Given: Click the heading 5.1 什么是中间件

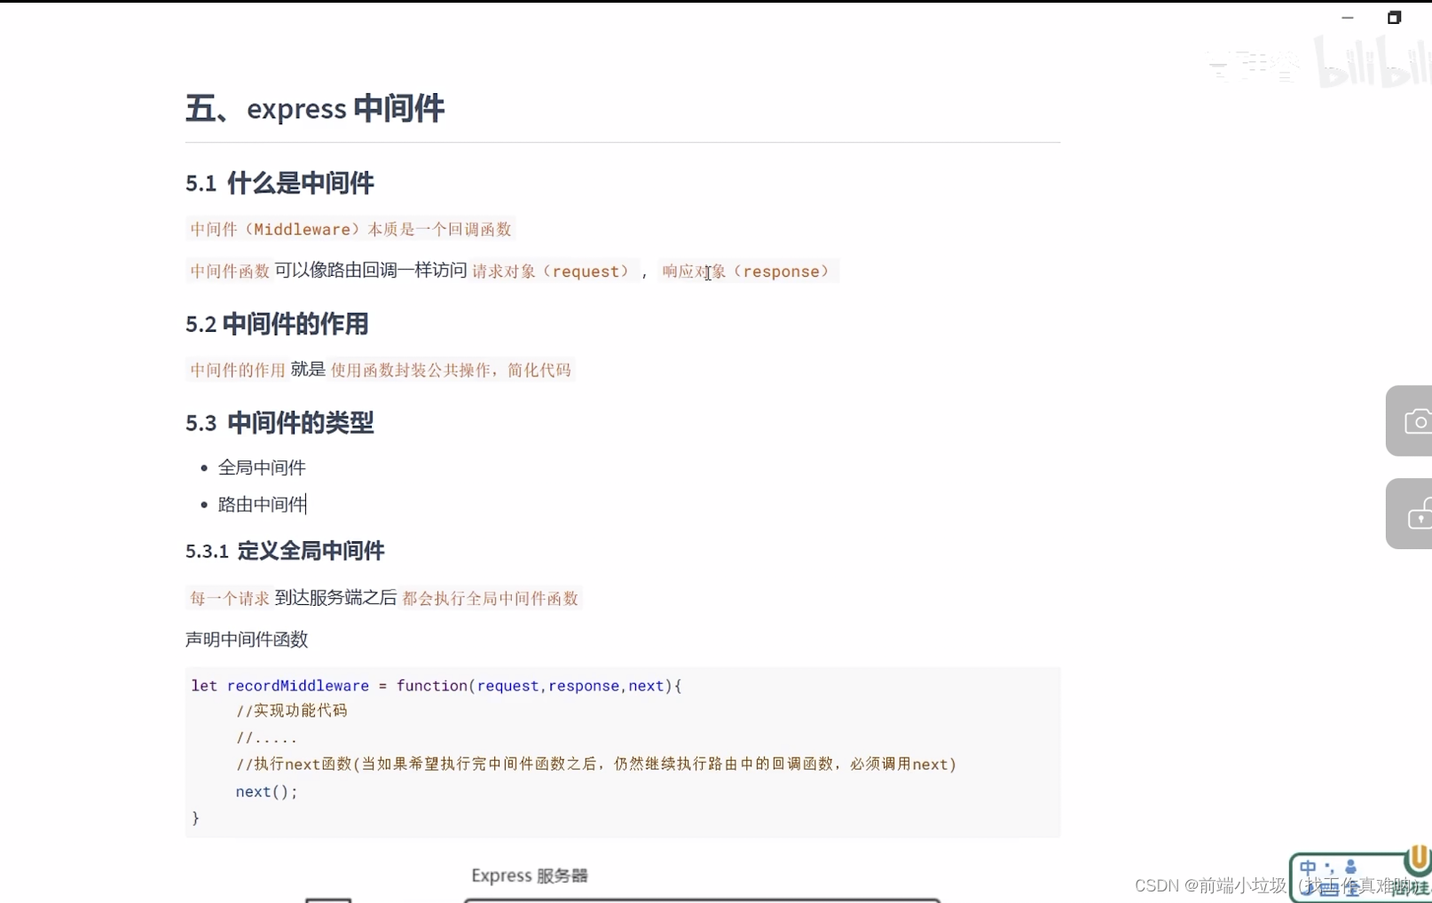Looking at the screenshot, I should coord(279,183).
